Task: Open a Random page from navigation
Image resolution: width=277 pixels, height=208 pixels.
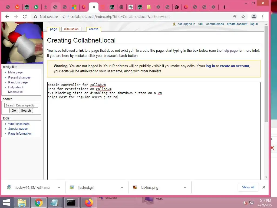Action: [x=18, y=82]
